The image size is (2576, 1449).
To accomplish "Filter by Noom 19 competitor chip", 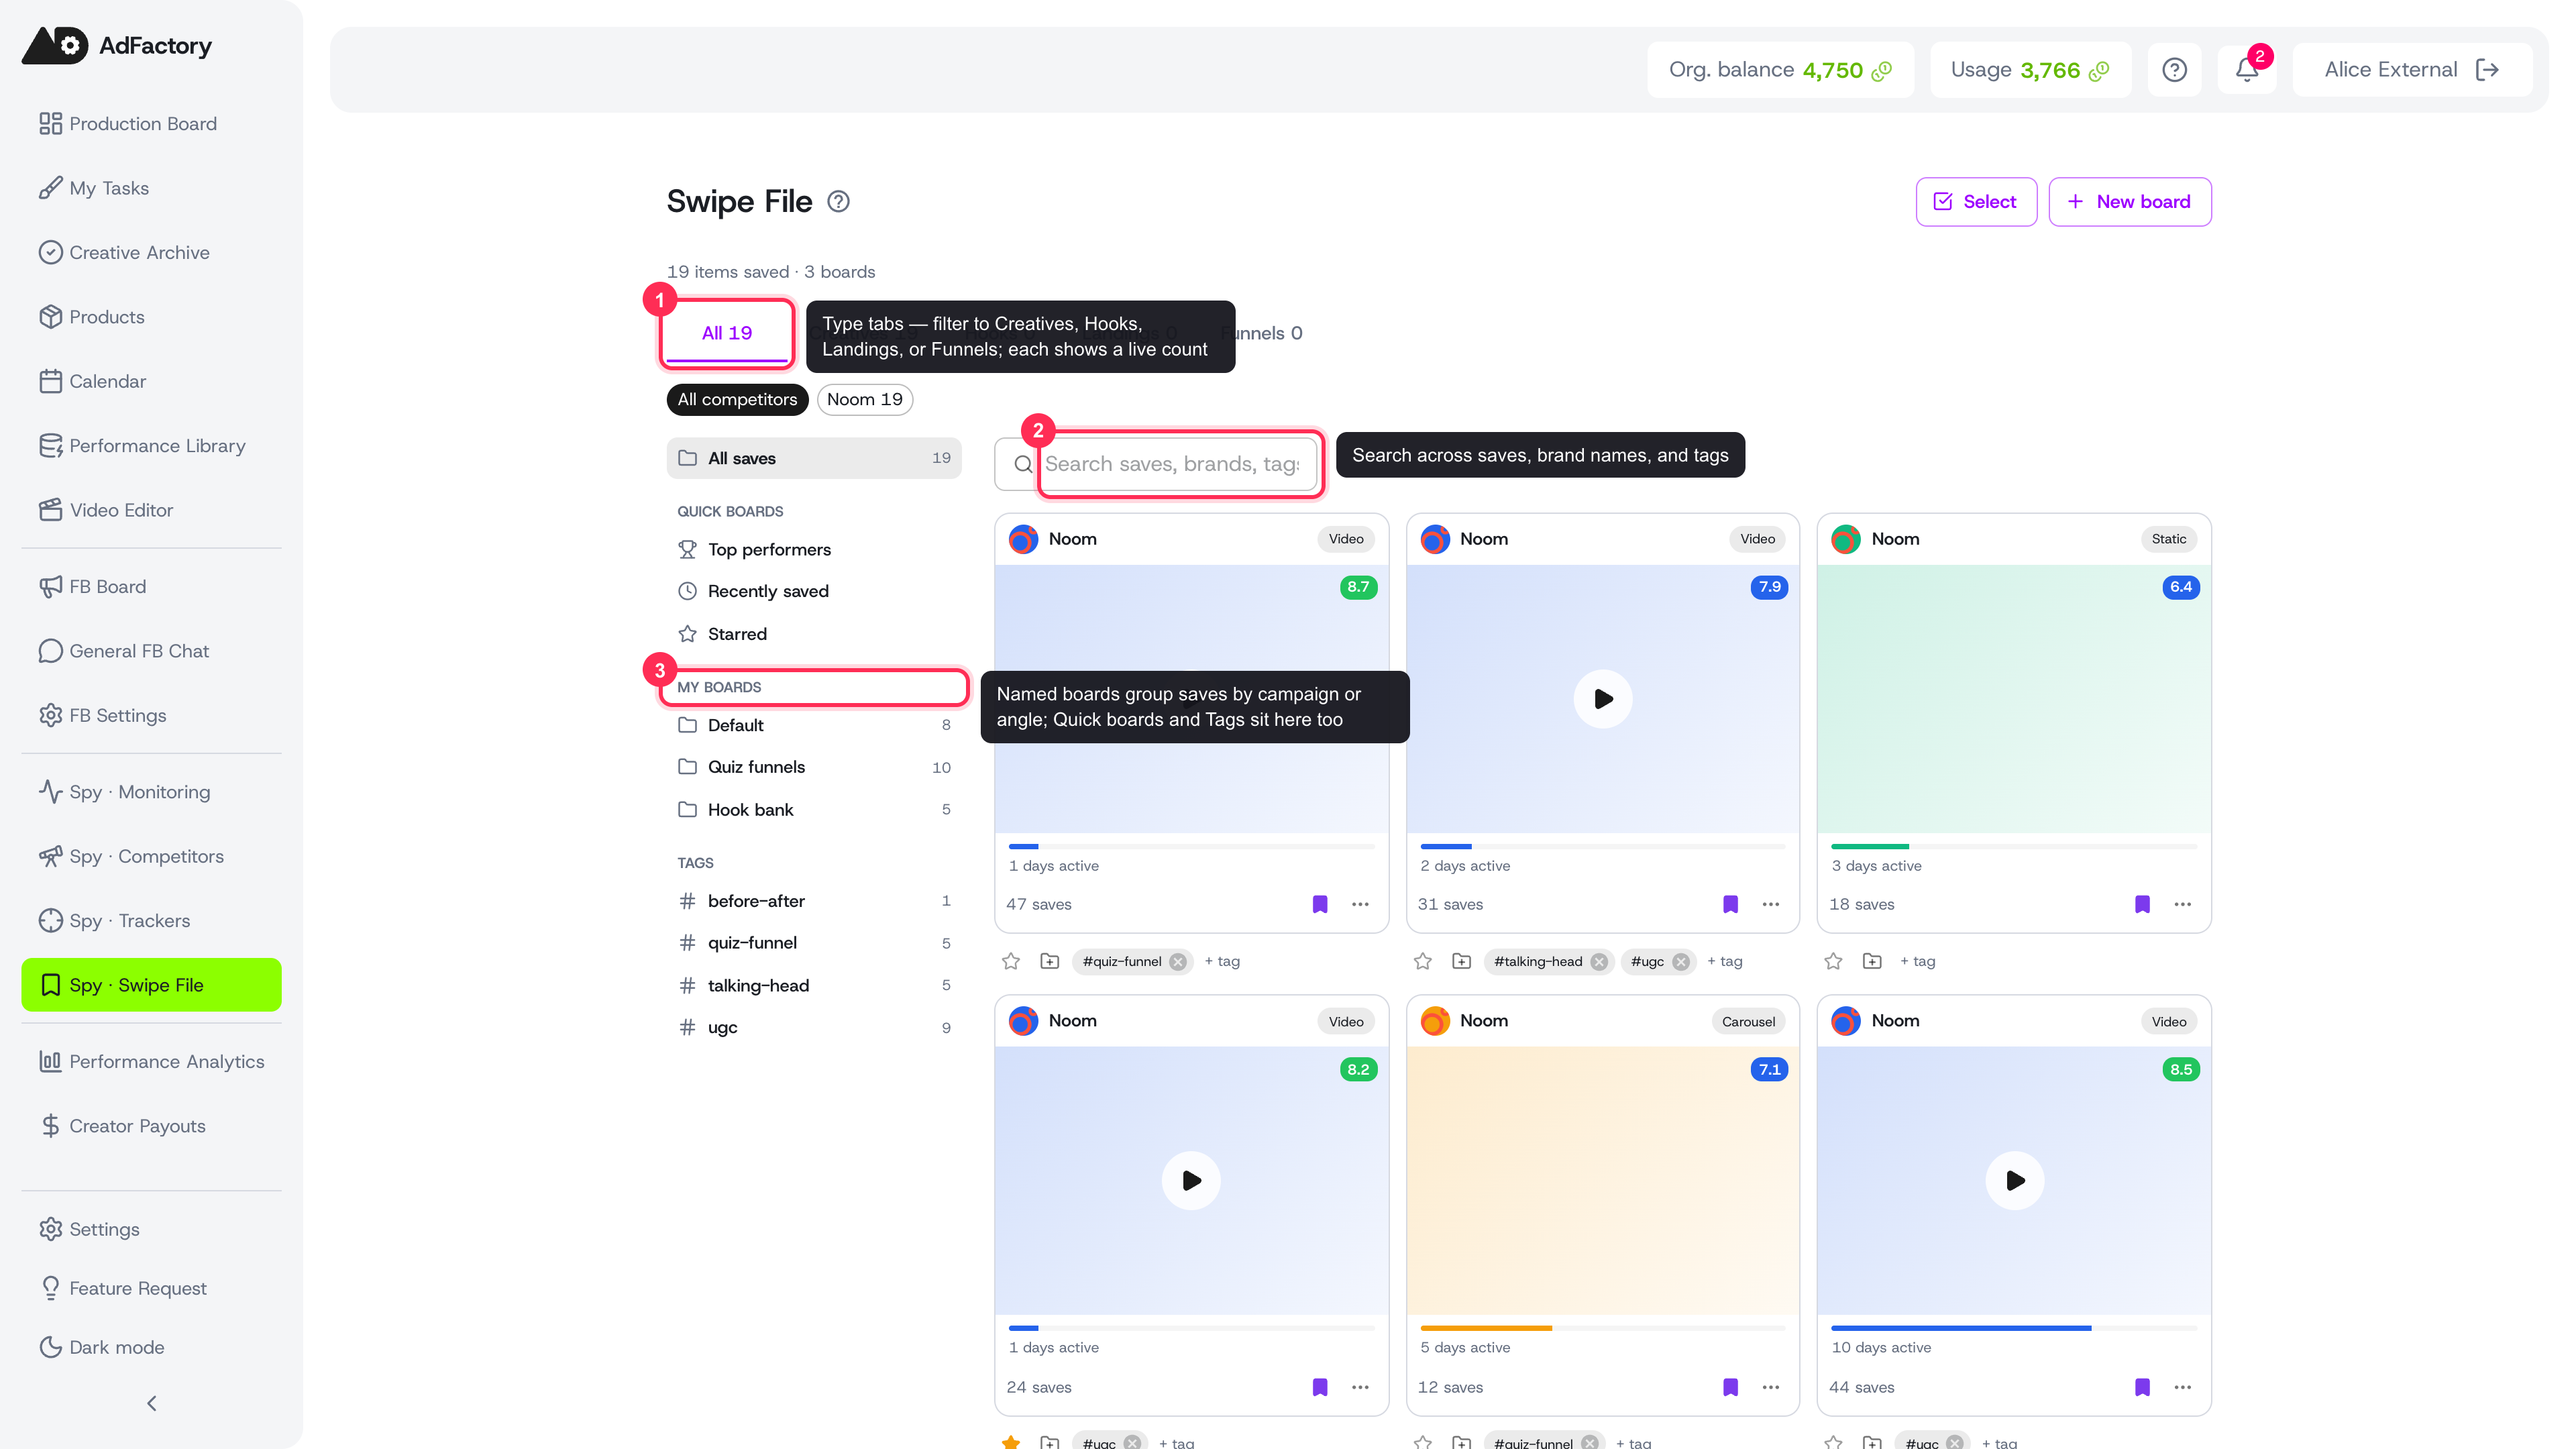I will pyautogui.click(x=865, y=400).
